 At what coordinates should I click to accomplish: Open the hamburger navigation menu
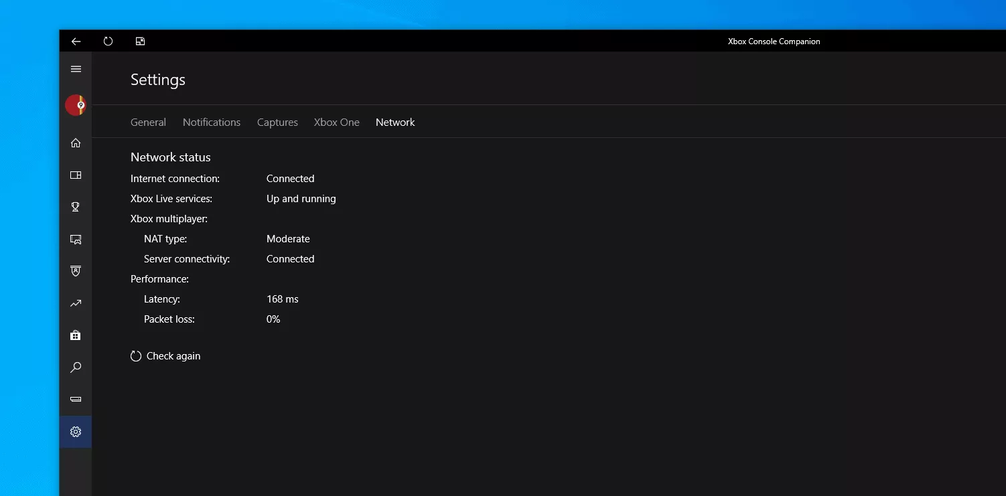(76, 69)
